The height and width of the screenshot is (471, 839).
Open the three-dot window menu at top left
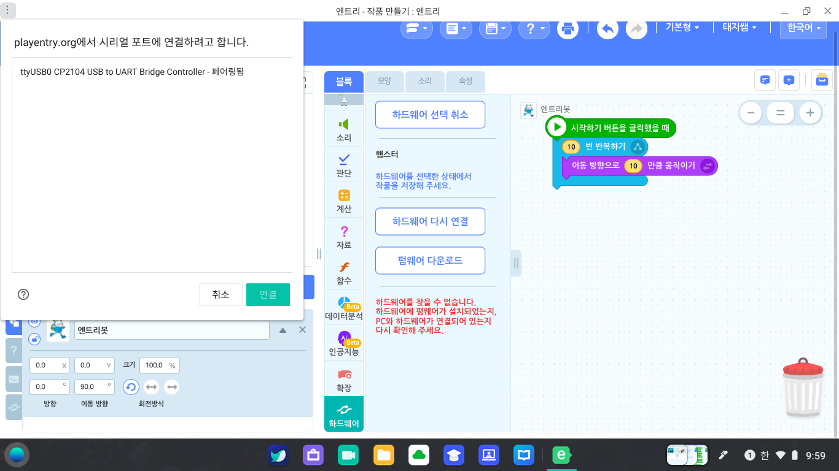click(7, 10)
